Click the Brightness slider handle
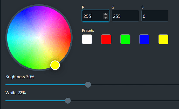The image size is (179, 109). (88, 85)
